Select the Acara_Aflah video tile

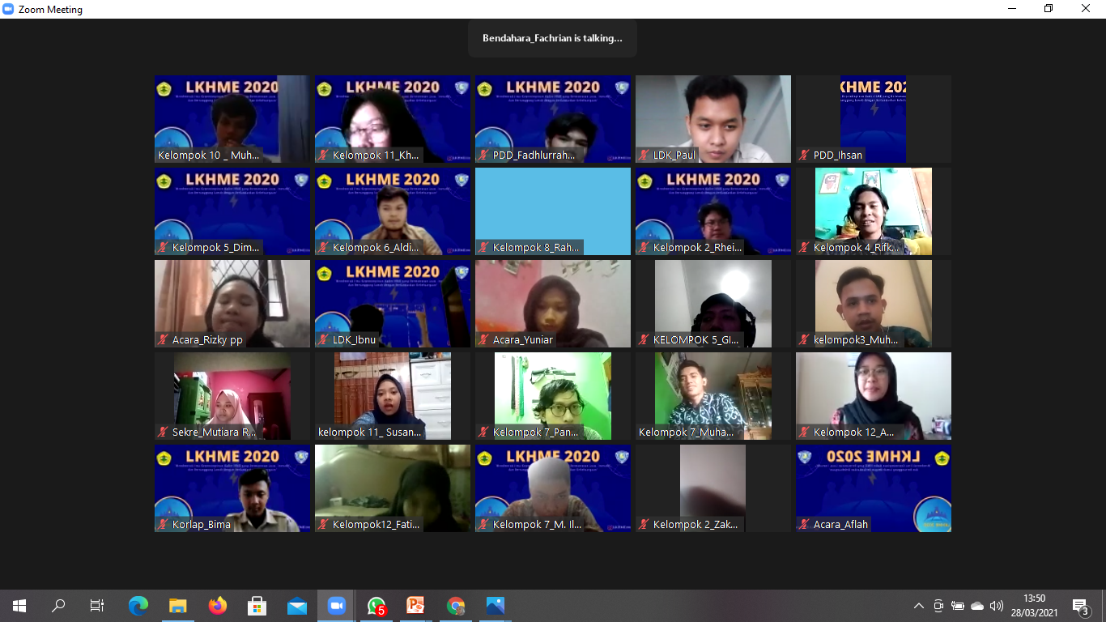(873, 488)
